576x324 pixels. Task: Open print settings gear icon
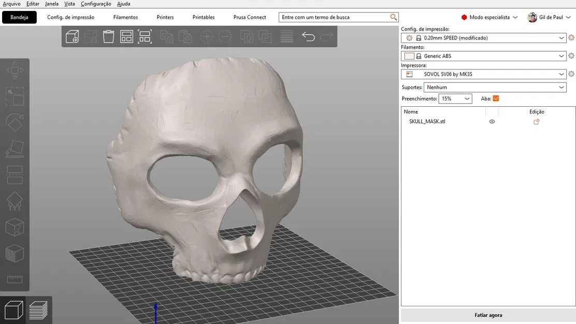point(571,38)
